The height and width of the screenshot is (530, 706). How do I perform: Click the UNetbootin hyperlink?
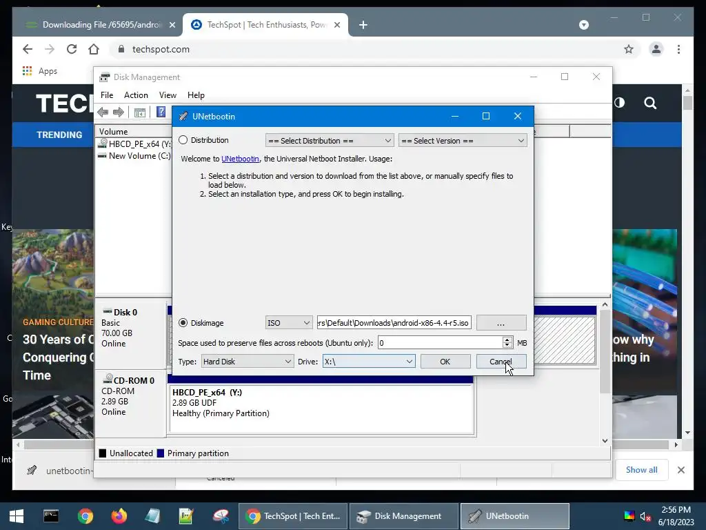(x=240, y=159)
